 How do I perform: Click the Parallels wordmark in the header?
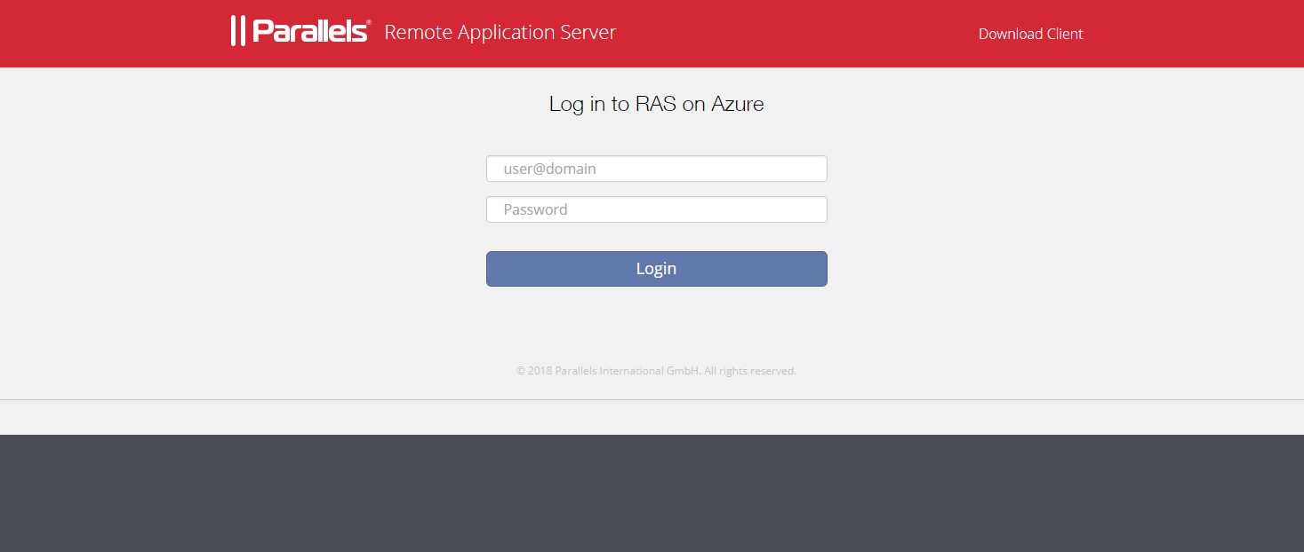click(x=309, y=32)
